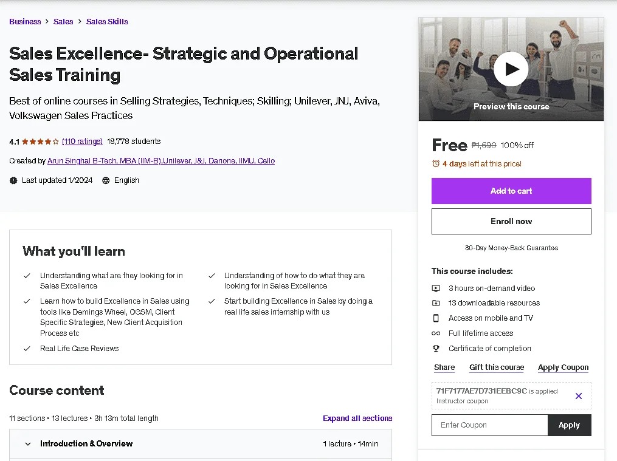Click the Apply coupon button
The image size is (617, 461).
click(x=569, y=425)
